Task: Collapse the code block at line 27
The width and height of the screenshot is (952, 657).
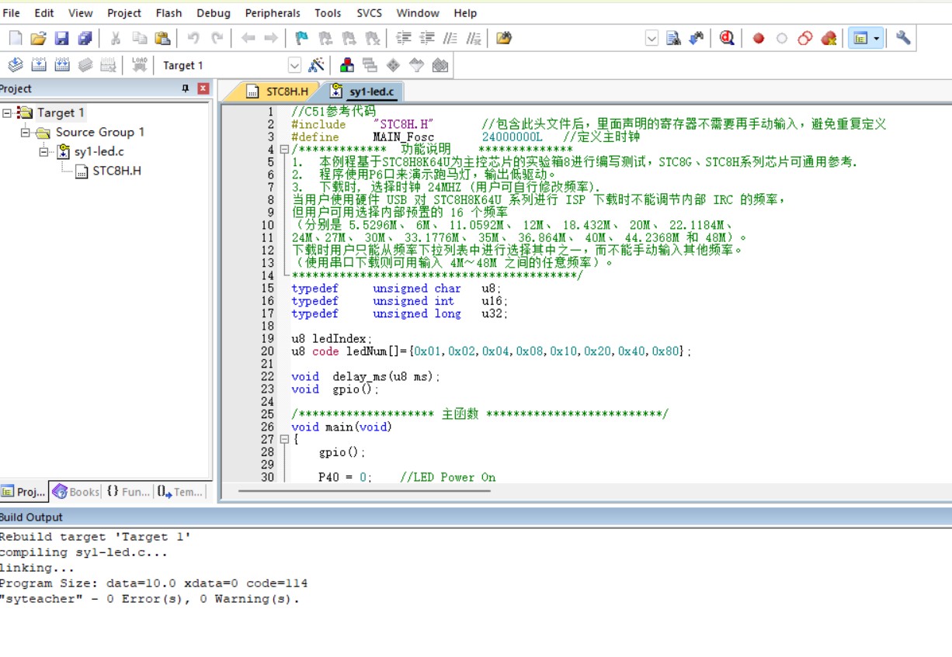Action: point(284,439)
